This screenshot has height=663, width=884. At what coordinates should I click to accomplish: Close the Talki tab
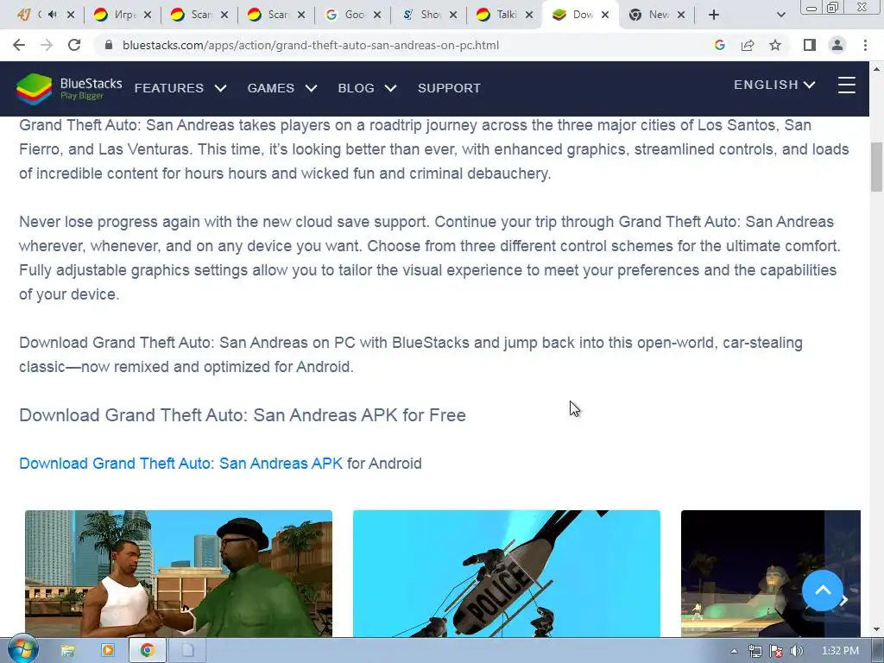pyautogui.click(x=529, y=15)
